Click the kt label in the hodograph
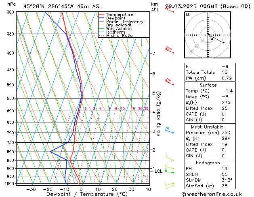Screen dimensions: 254x197 (x=188, y=15)
